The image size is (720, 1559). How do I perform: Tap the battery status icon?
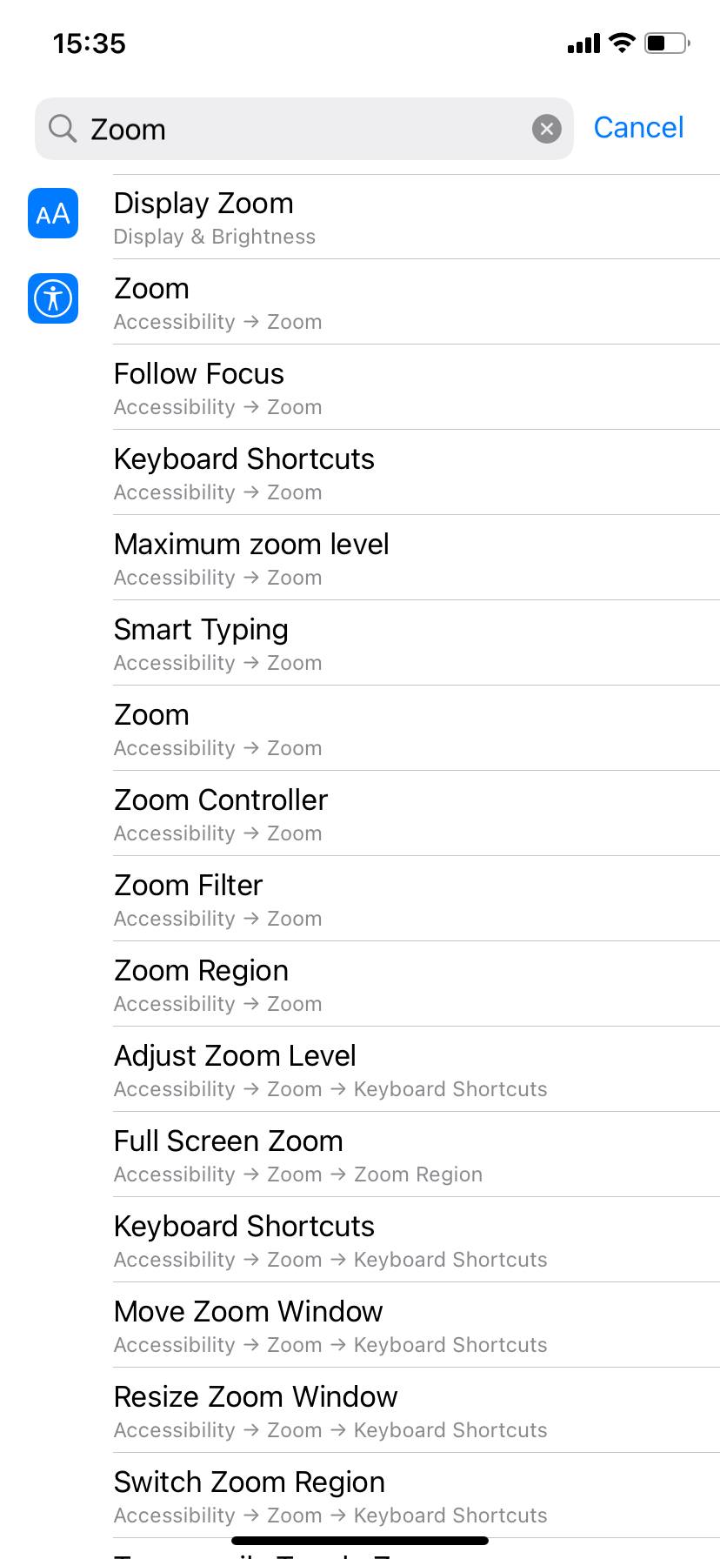click(667, 43)
